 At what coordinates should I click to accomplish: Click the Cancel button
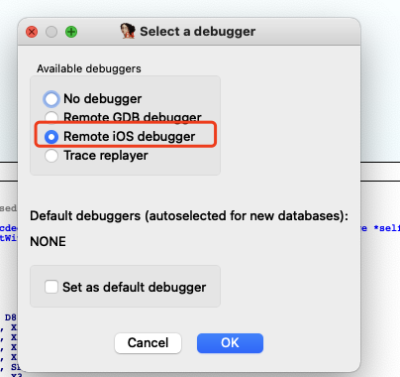(x=148, y=343)
